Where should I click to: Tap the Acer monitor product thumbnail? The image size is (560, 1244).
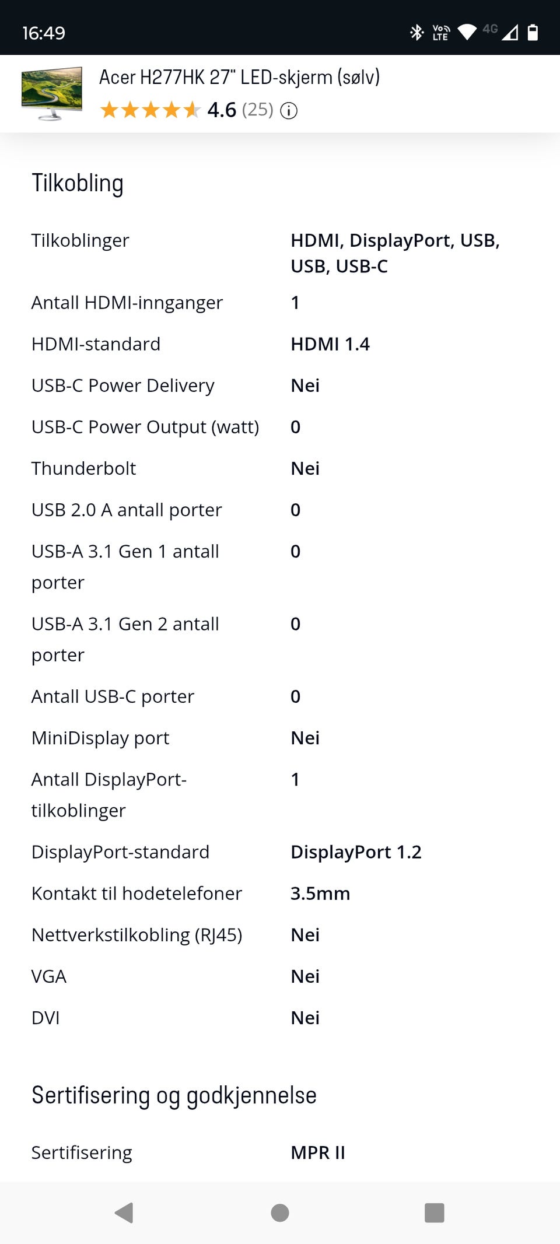click(52, 93)
